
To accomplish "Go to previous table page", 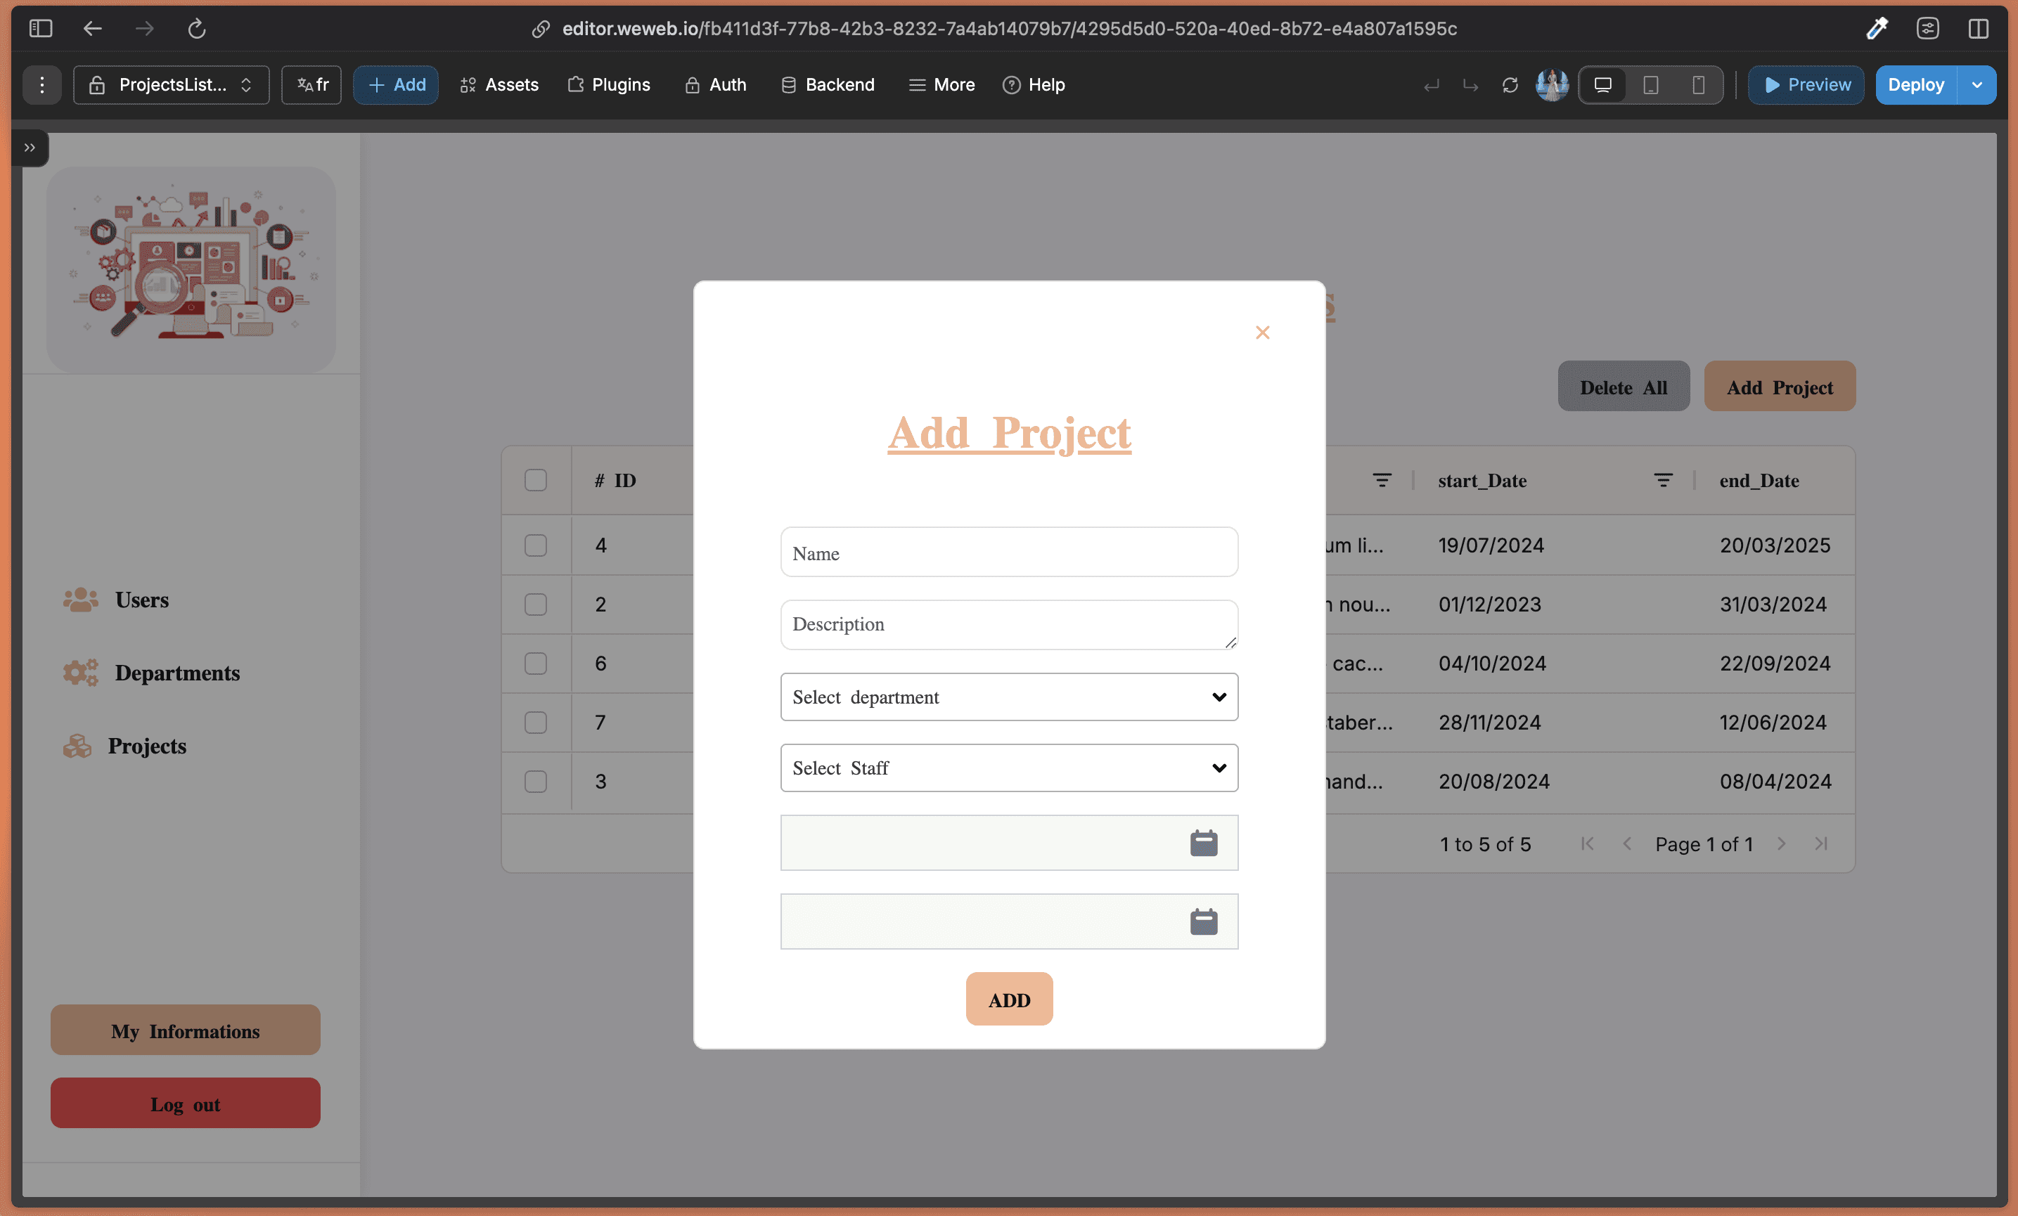I will pos(1626,843).
